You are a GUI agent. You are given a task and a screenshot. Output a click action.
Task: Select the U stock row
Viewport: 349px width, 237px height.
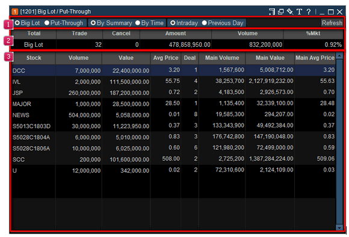[174, 170]
